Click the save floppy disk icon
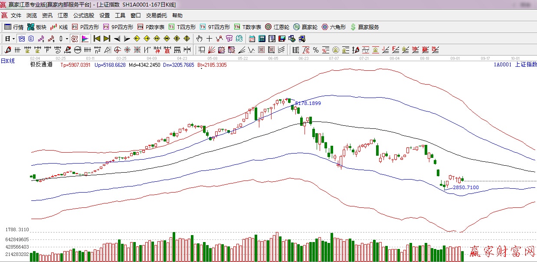 tap(282, 39)
